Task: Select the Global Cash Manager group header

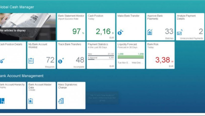Action: [17, 7]
